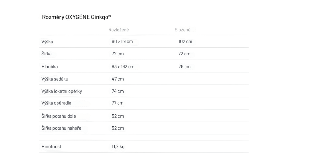The image size is (316, 158).
Task: Select the "74 cm" armrest height value
Action: 118,91
